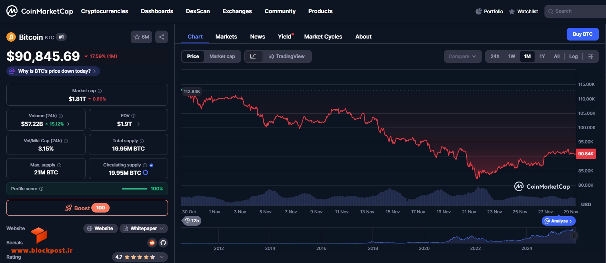Select the 1Y time range

coord(542,56)
